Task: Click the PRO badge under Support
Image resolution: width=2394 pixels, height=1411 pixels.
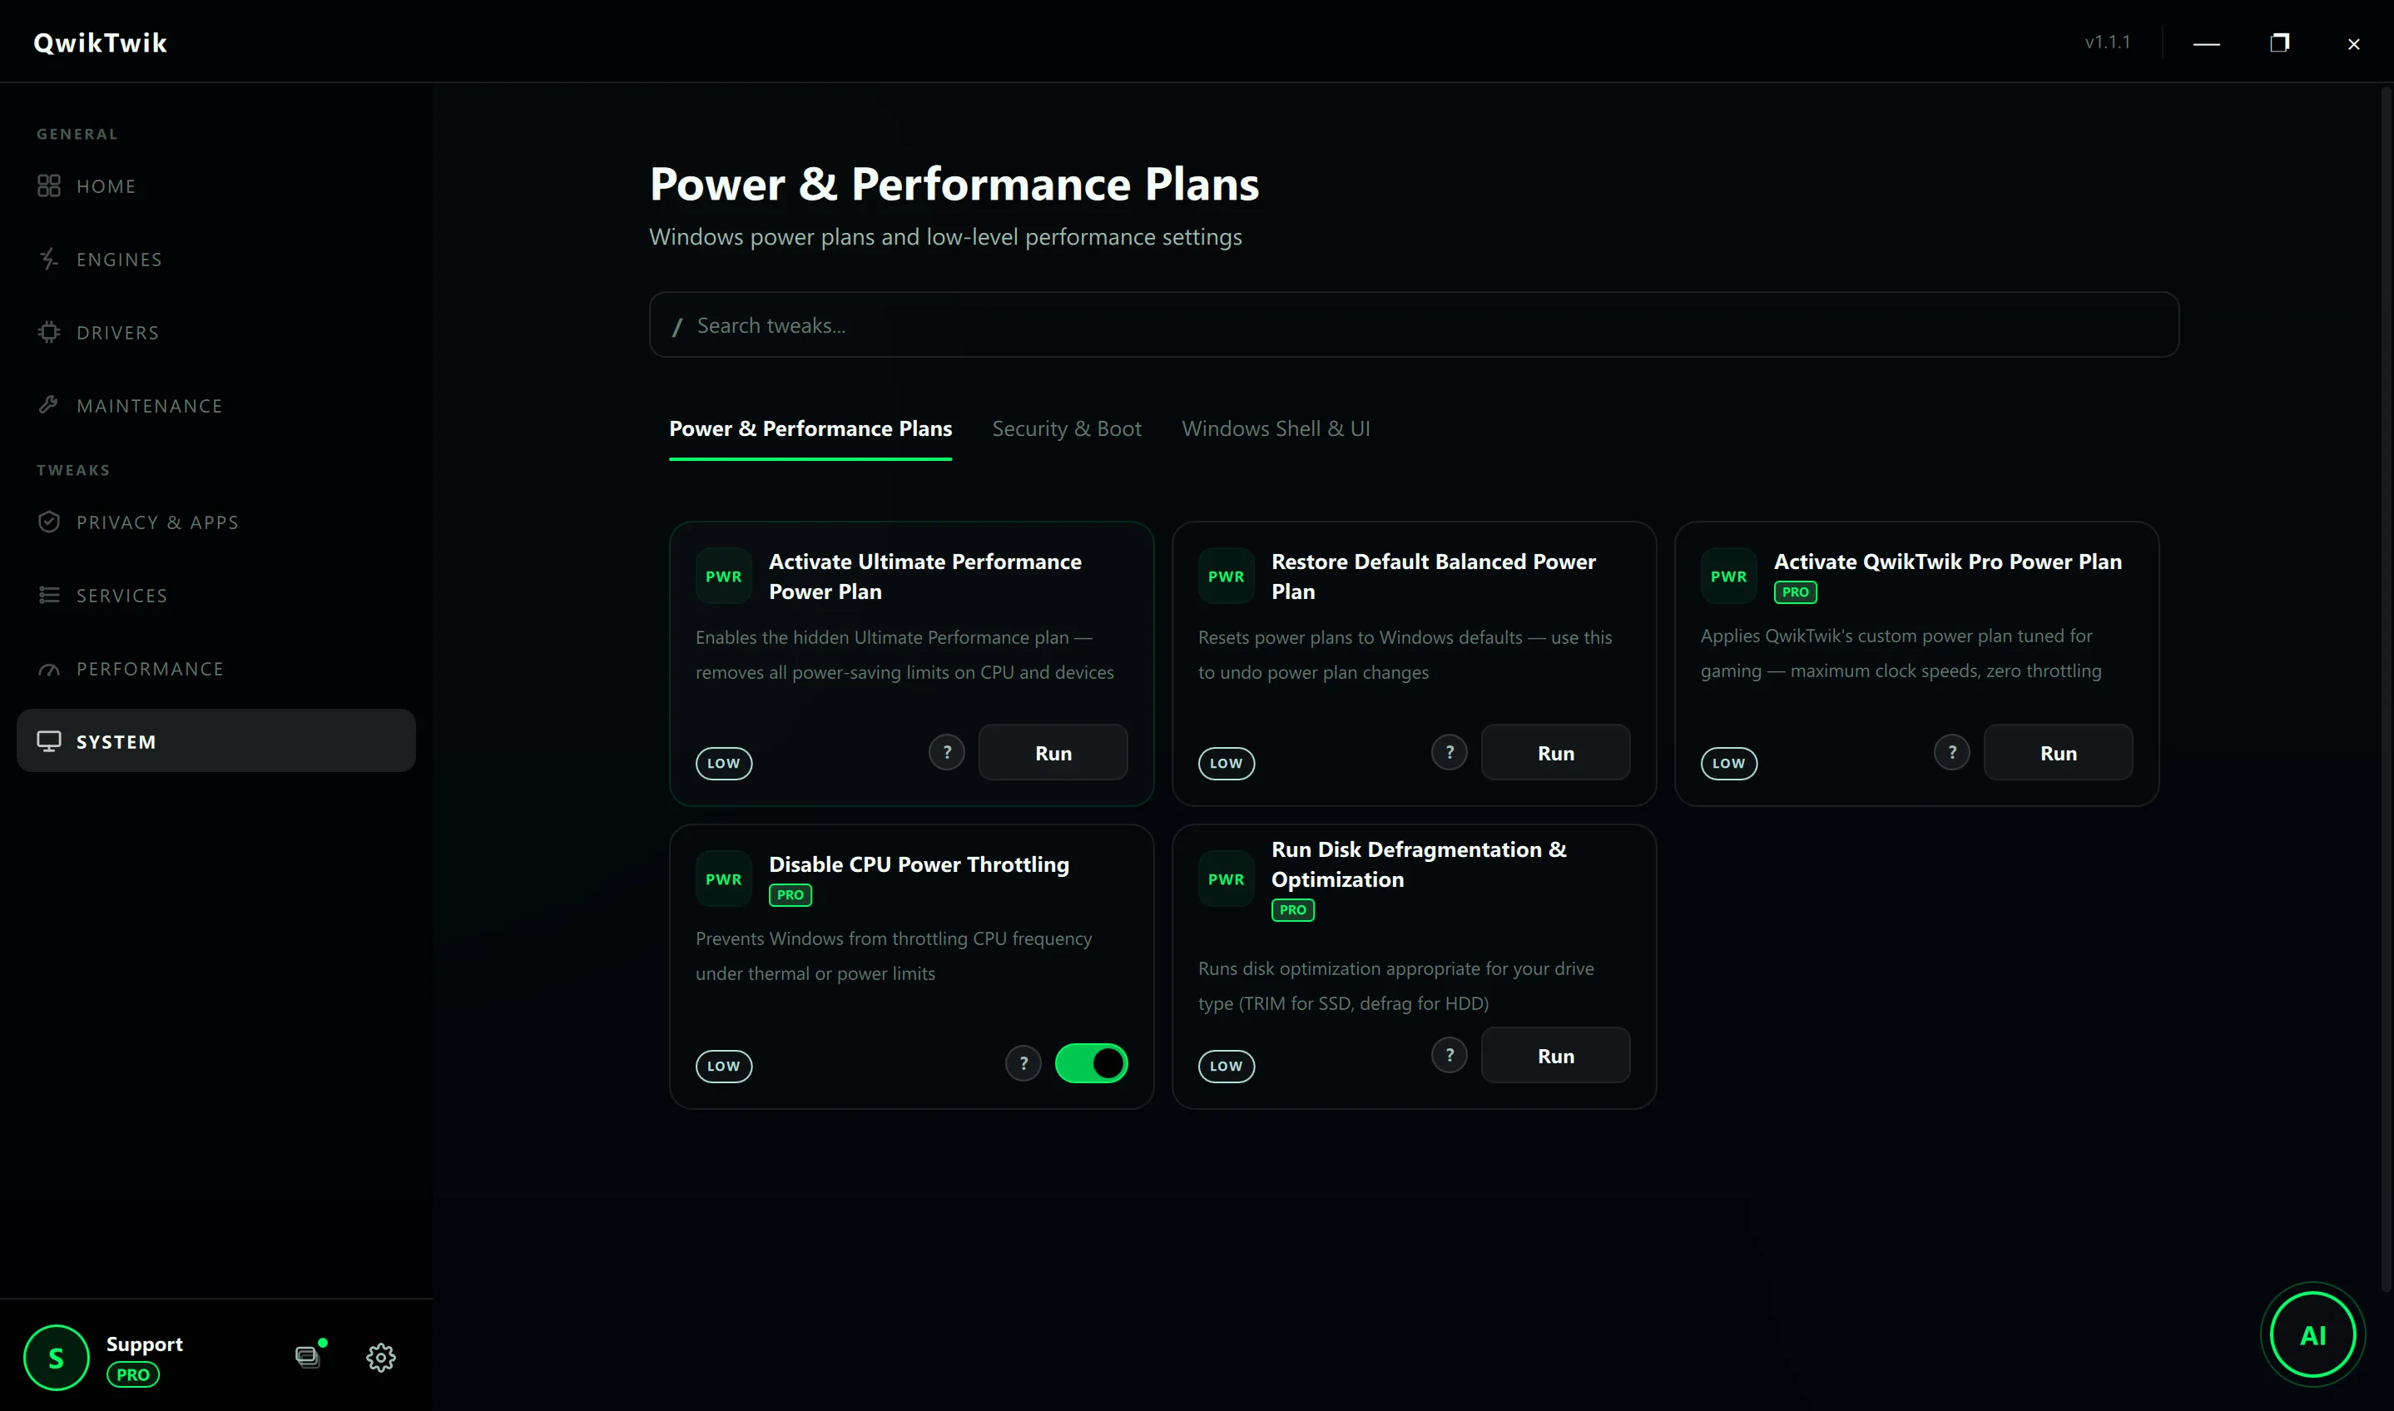Action: click(133, 1375)
